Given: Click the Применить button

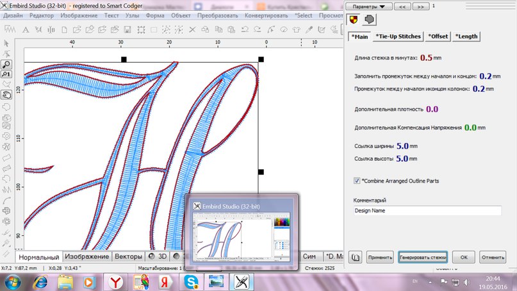Looking at the screenshot, I should pyautogui.click(x=380, y=258).
